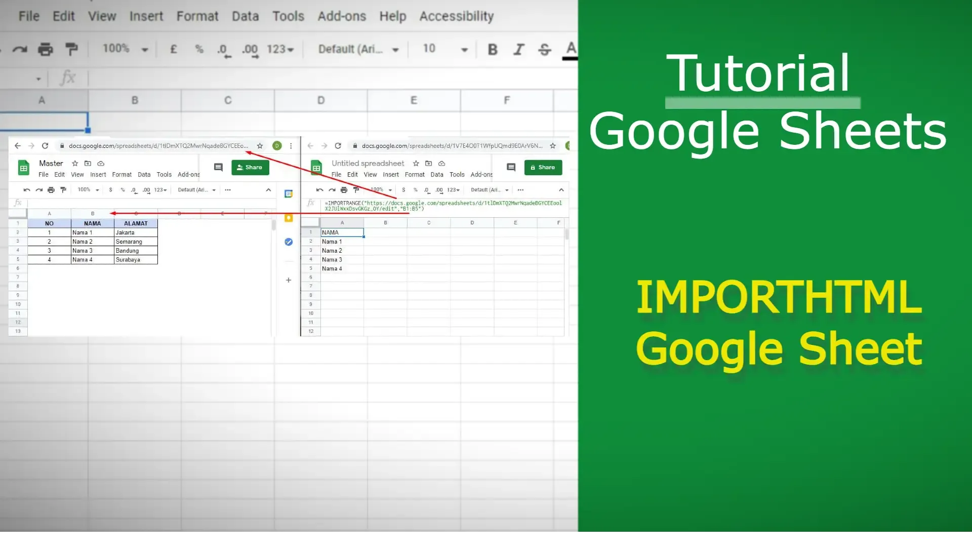Star the Master document next to its title
Image resolution: width=972 pixels, height=547 pixels.
coord(75,163)
